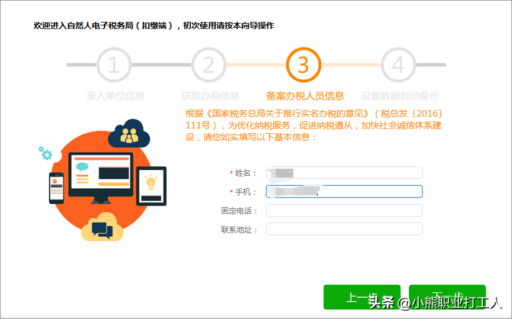Click the 姓名 name input field
The height and width of the screenshot is (319, 512).
click(x=344, y=173)
